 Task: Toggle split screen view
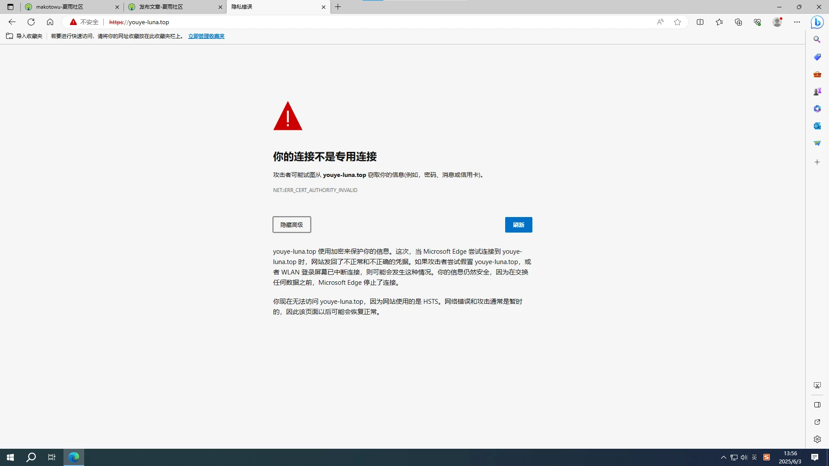[700, 22]
